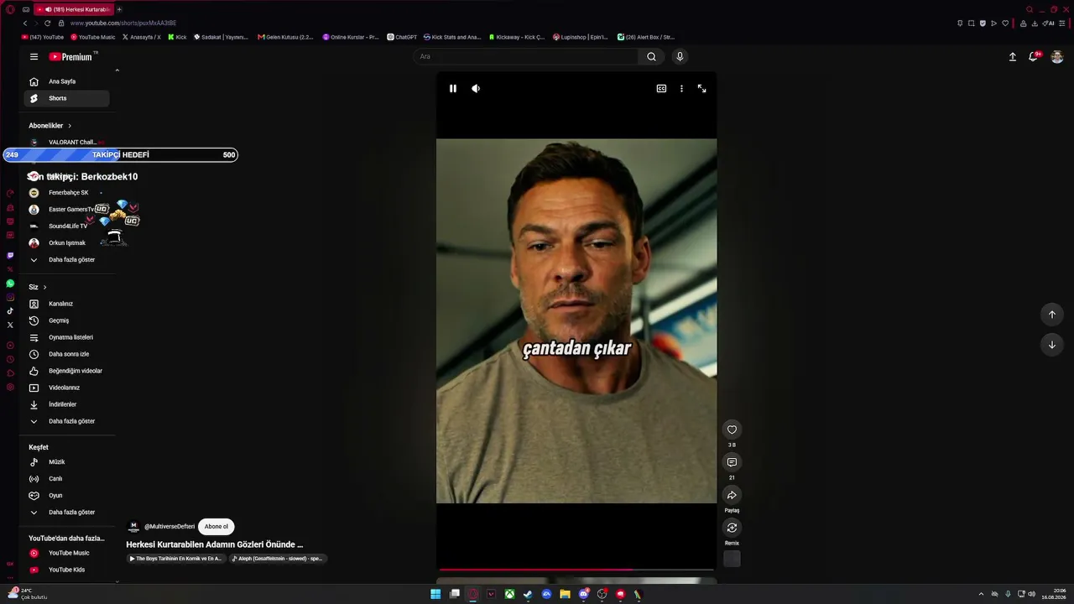Open the ChatGPT bookmark

click(402, 37)
